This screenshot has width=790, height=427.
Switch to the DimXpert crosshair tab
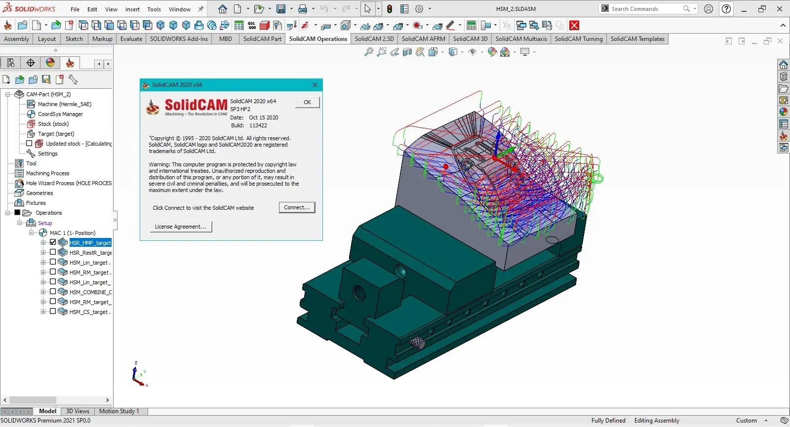click(31, 63)
